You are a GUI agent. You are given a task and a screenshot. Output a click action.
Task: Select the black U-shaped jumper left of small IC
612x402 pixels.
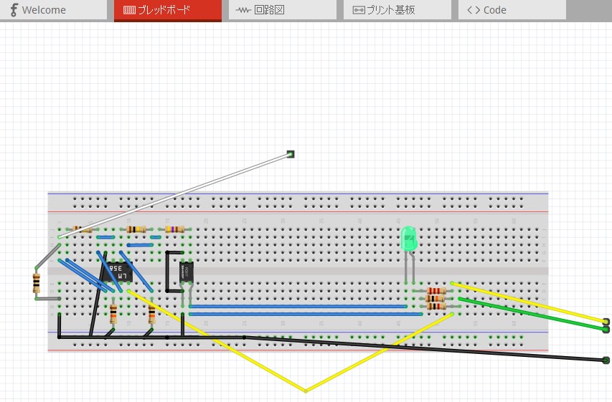167,272
